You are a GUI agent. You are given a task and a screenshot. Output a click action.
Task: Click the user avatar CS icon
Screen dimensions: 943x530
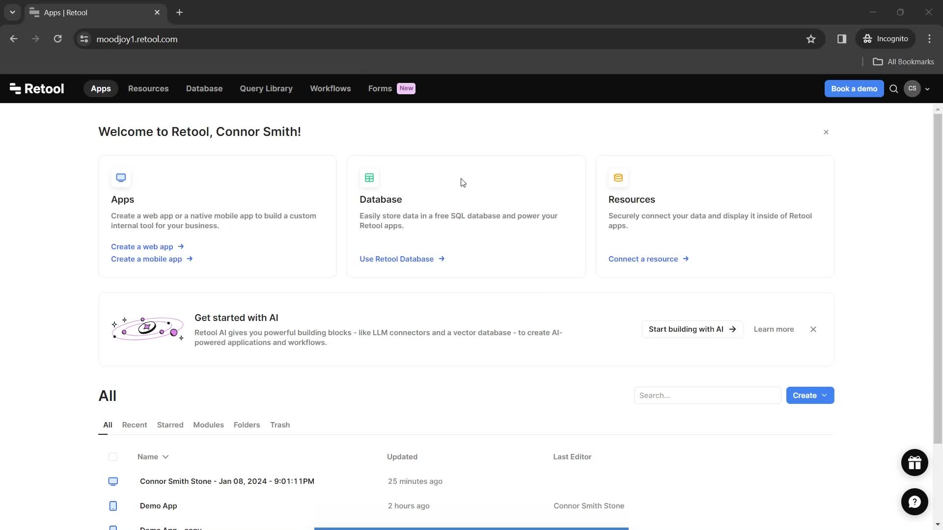point(913,88)
